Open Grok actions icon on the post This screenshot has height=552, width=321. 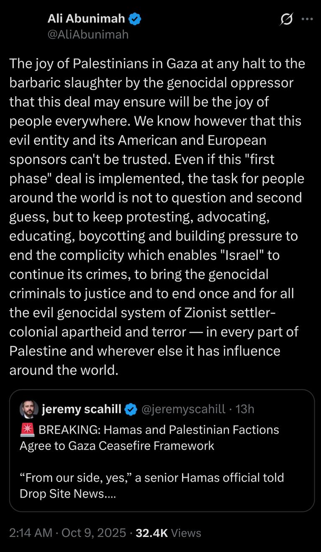point(287,19)
